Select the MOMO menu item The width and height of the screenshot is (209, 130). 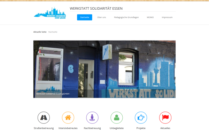(150, 17)
